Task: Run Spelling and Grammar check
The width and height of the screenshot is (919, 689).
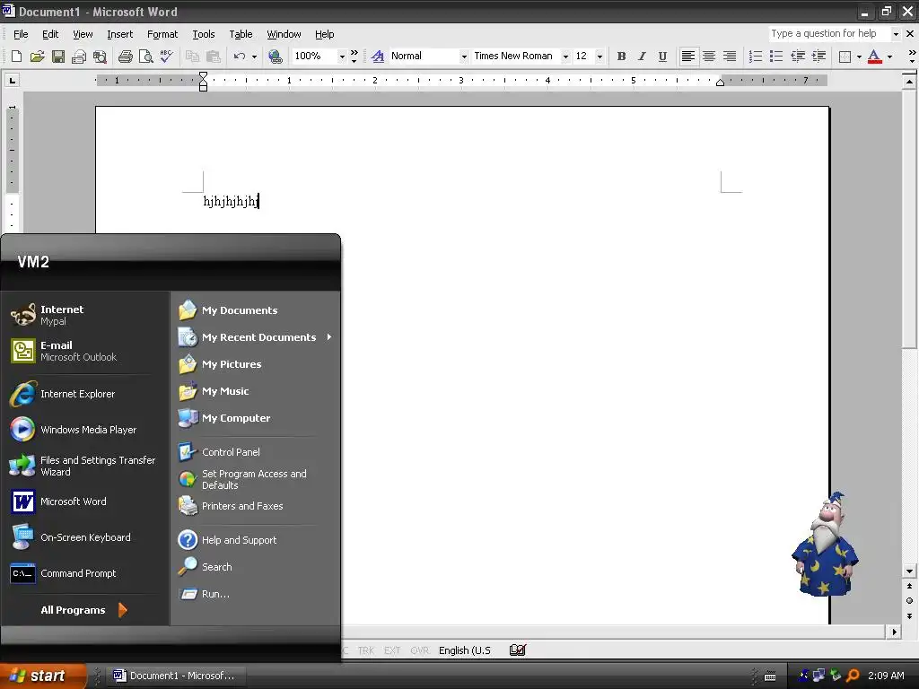Action: (x=166, y=57)
